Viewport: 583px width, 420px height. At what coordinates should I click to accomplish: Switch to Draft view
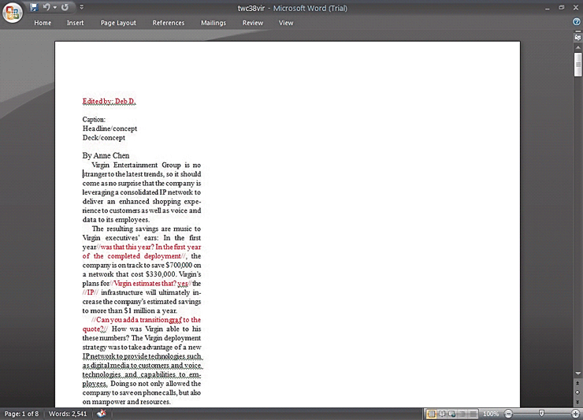473,414
